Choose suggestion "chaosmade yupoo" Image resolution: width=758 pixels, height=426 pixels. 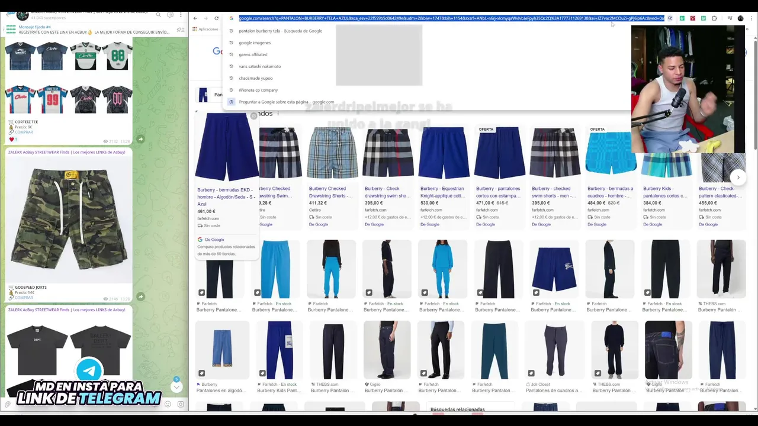pos(256,78)
